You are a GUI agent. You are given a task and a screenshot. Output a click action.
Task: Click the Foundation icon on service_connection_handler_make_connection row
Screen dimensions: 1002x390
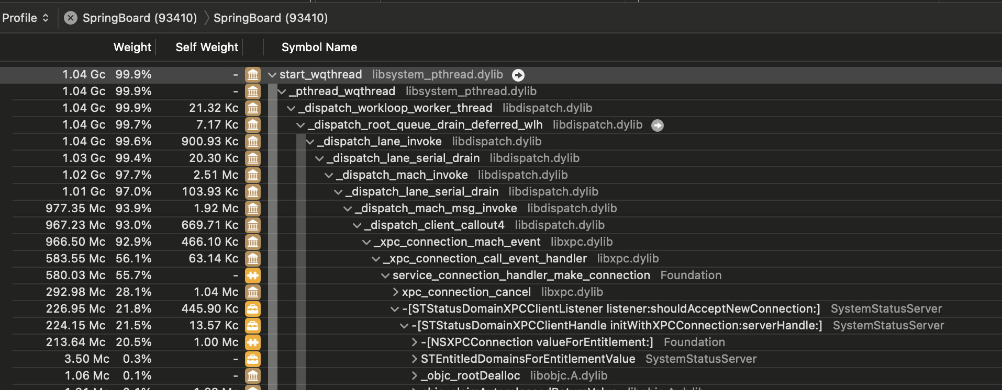[x=253, y=276]
